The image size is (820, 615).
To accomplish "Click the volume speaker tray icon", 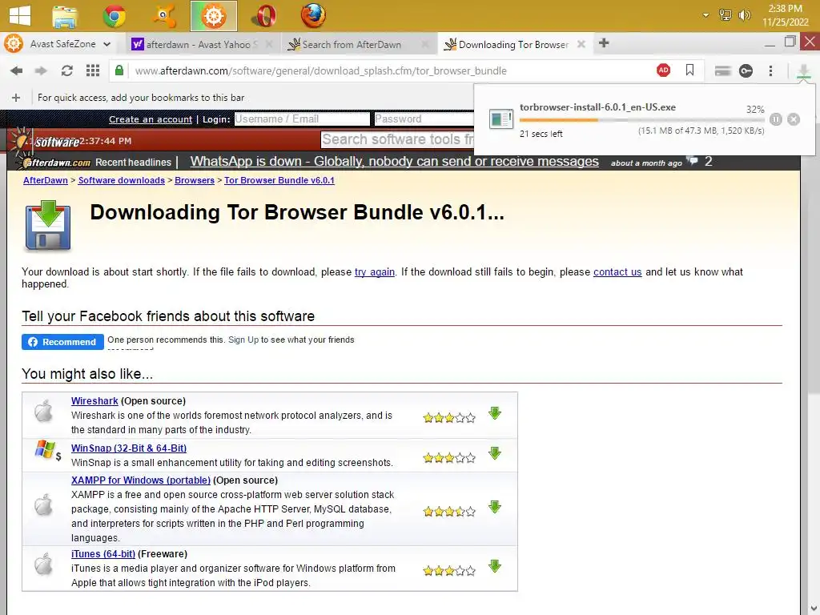I will (744, 15).
